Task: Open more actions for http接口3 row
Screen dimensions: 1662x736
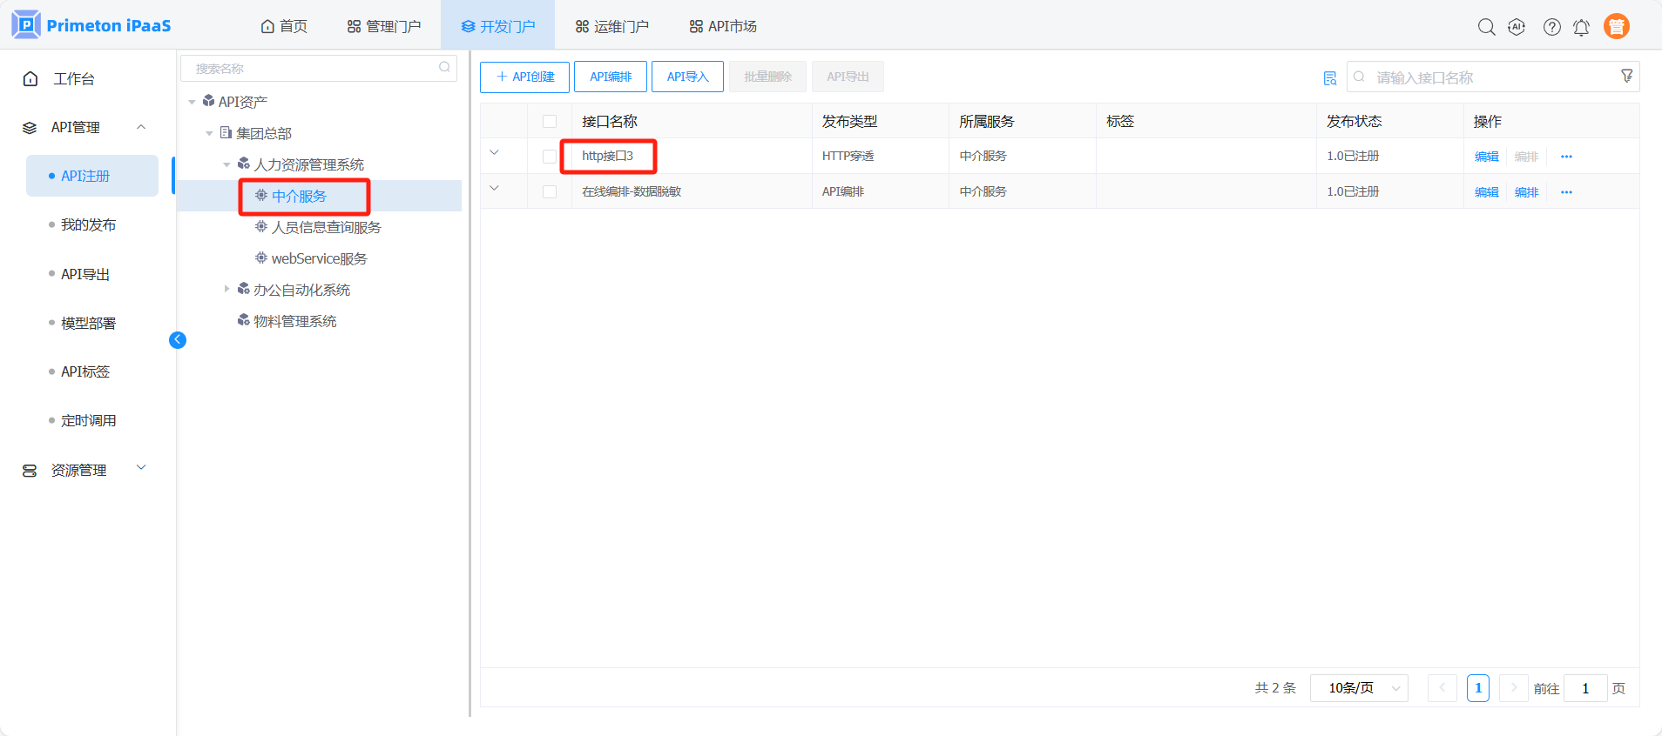Action: pos(1566,157)
